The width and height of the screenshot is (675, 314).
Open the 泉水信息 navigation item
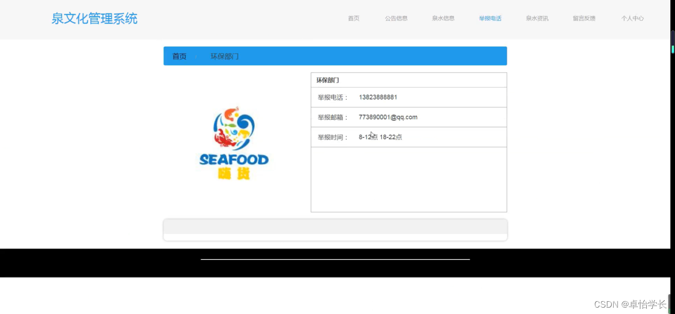(x=443, y=19)
